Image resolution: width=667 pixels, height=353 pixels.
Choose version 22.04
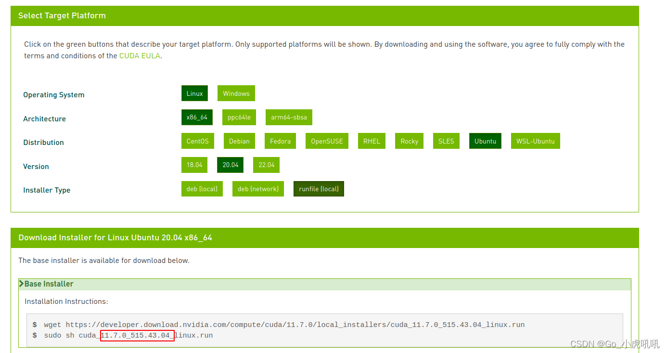(266, 165)
